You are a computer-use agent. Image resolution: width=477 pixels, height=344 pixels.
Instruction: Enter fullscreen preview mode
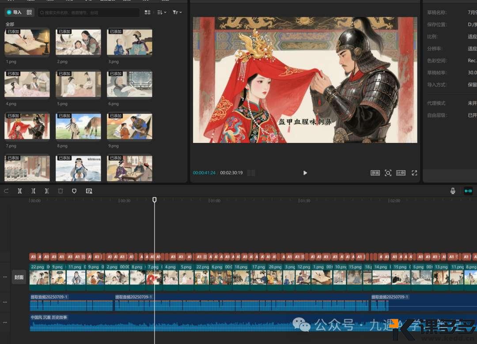pos(414,173)
